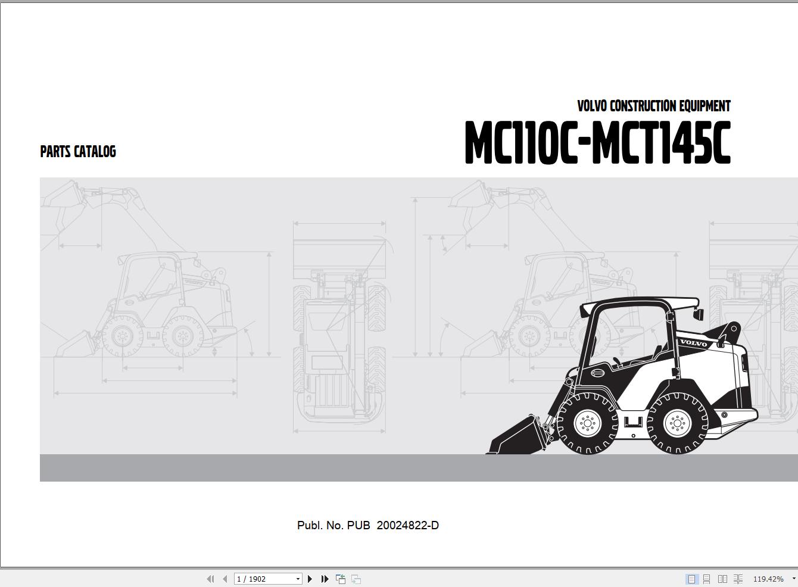
Task: Expand the page navigation combo box list
Action: (297, 579)
